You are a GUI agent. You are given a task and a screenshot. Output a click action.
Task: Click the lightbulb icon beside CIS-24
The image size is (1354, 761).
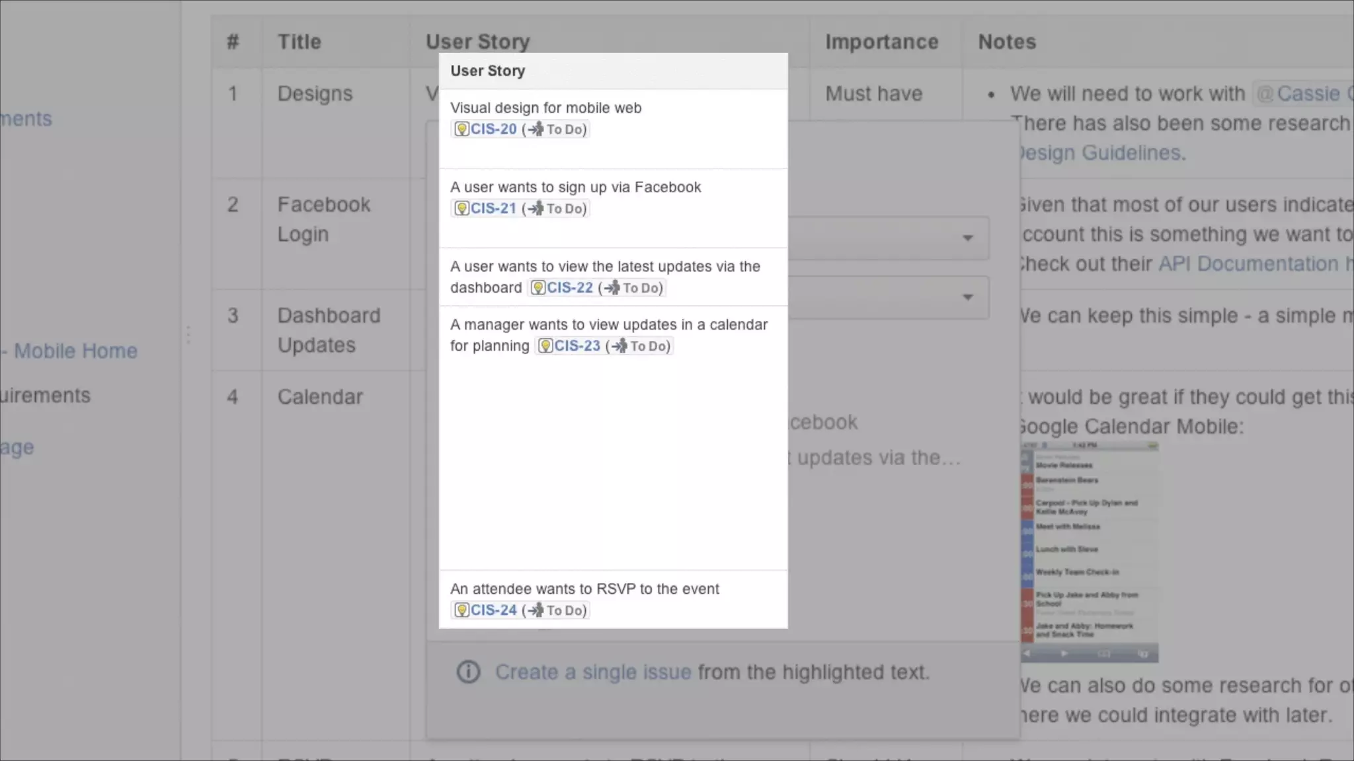(462, 610)
